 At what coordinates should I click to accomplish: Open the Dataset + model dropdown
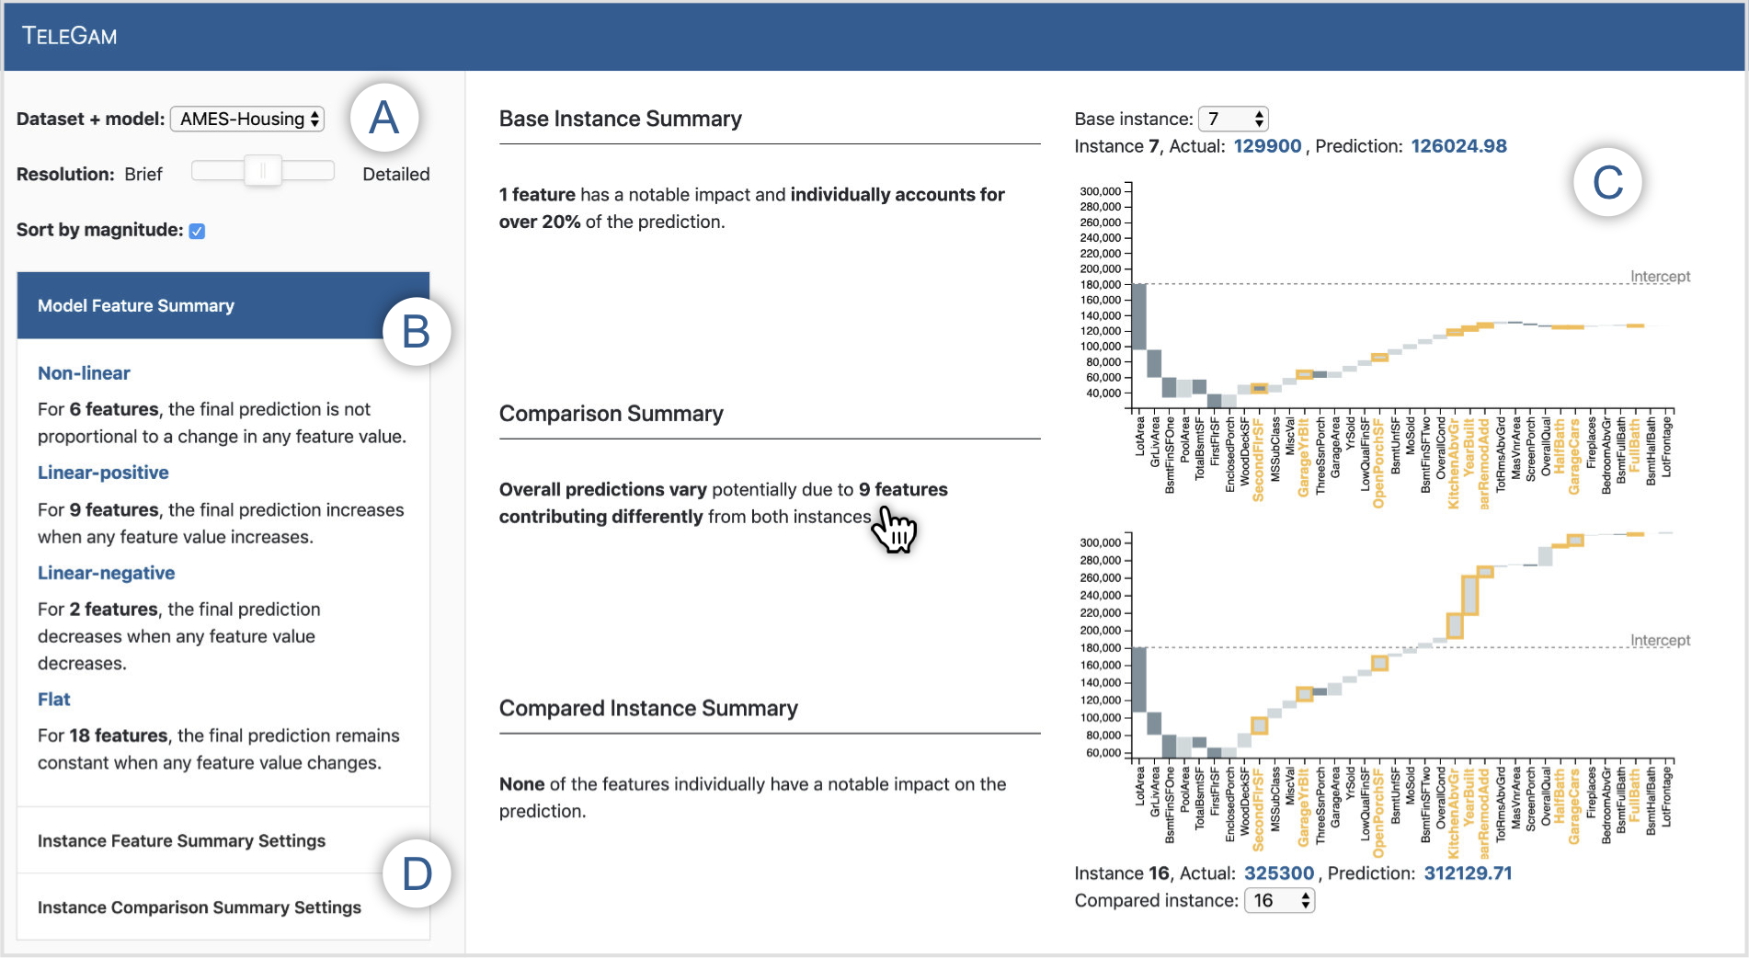[x=247, y=119]
